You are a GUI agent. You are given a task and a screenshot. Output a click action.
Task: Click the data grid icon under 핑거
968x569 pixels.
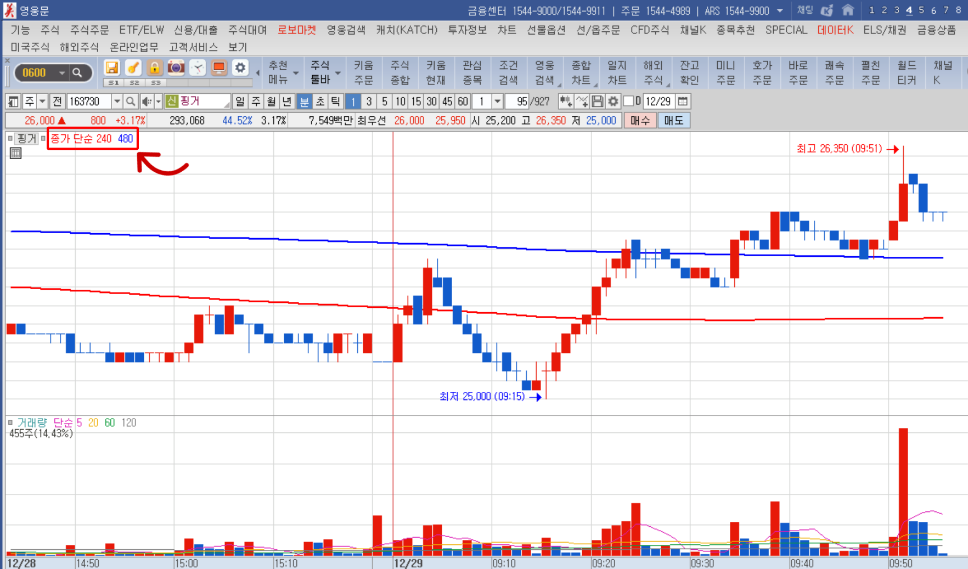[x=15, y=153]
